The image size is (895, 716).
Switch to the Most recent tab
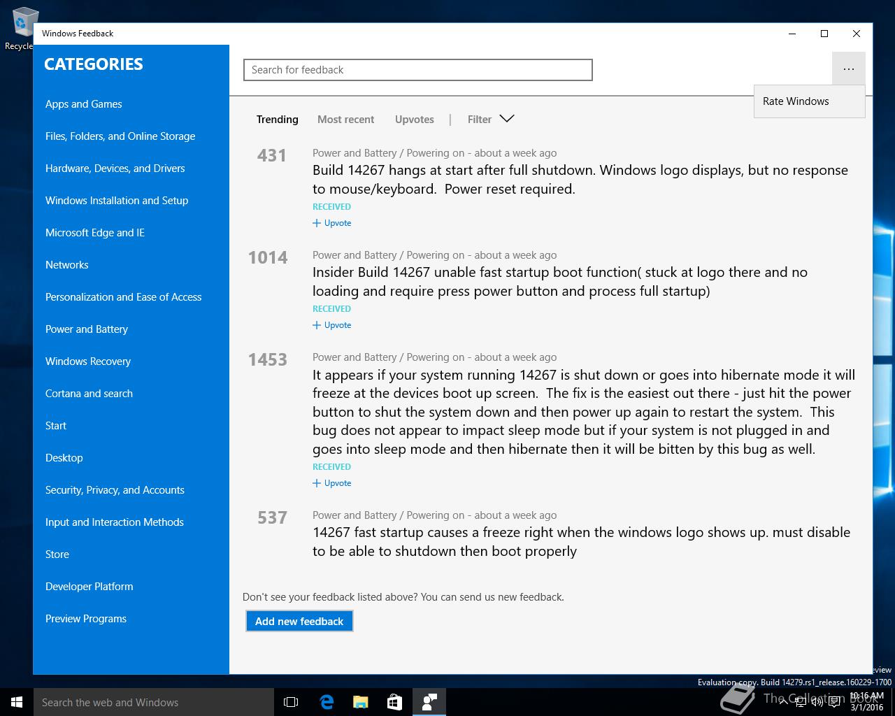pos(345,120)
